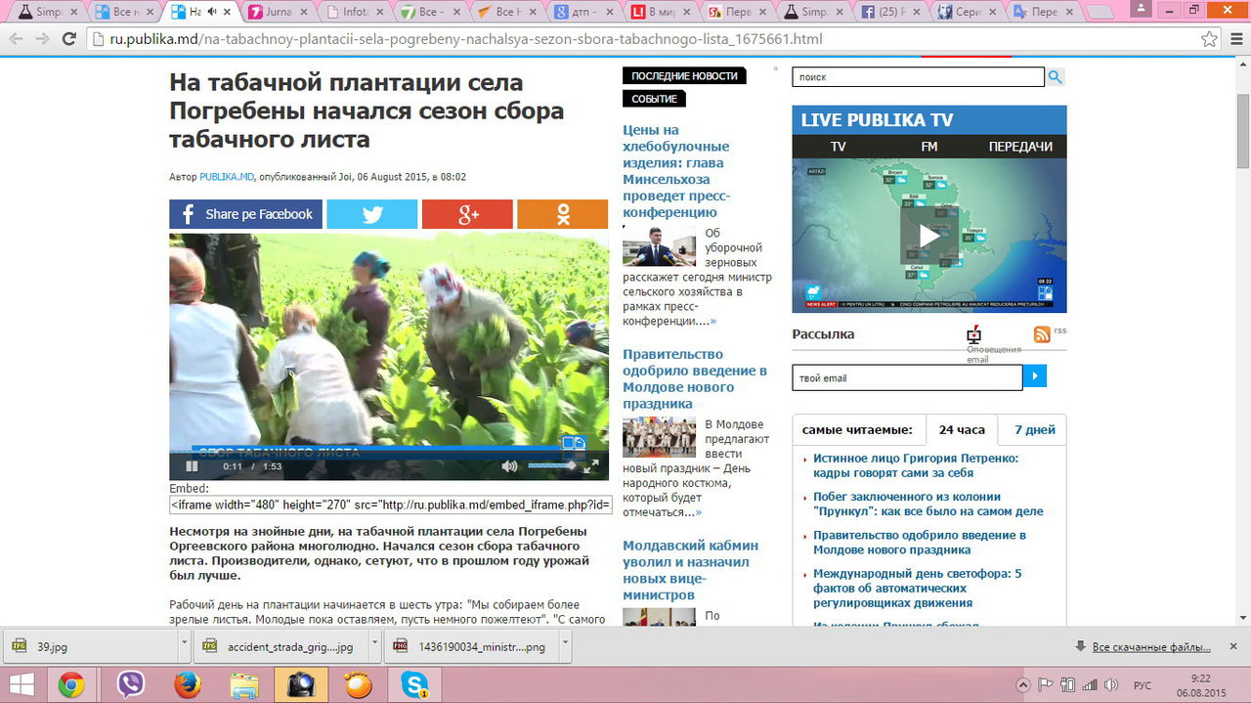Viewport: 1251px width, 703px height.
Task: Select the embed iframe code field
Action: (x=391, y=505)
